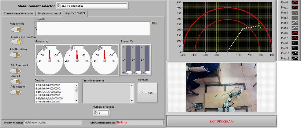
Task: Switch to the Create inverse kinematics tab
Action: point(19,14)
